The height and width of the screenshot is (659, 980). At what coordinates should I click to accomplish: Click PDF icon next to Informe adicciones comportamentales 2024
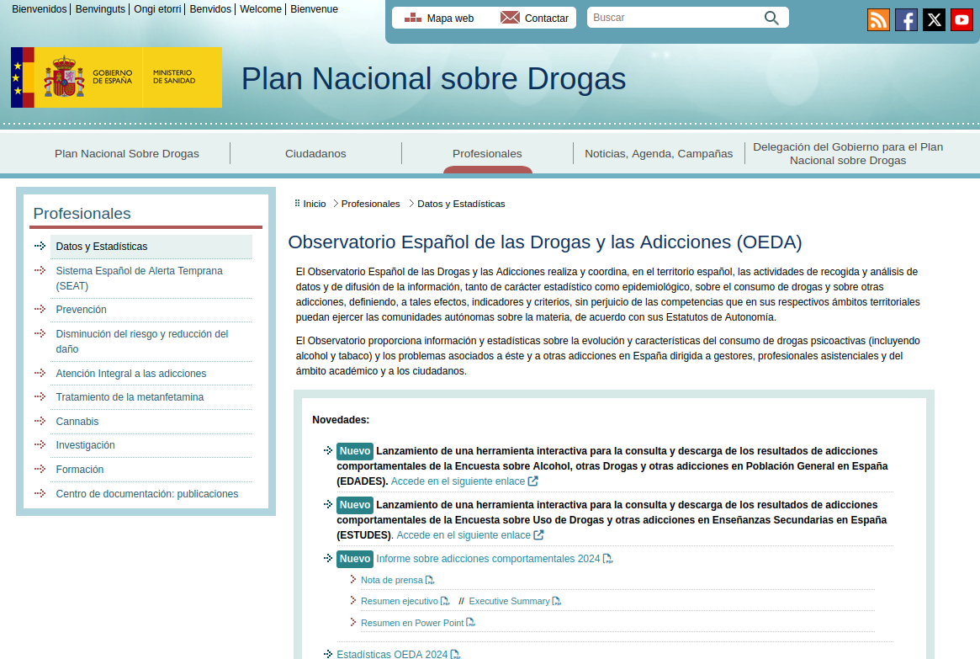[x=607, y=559]
